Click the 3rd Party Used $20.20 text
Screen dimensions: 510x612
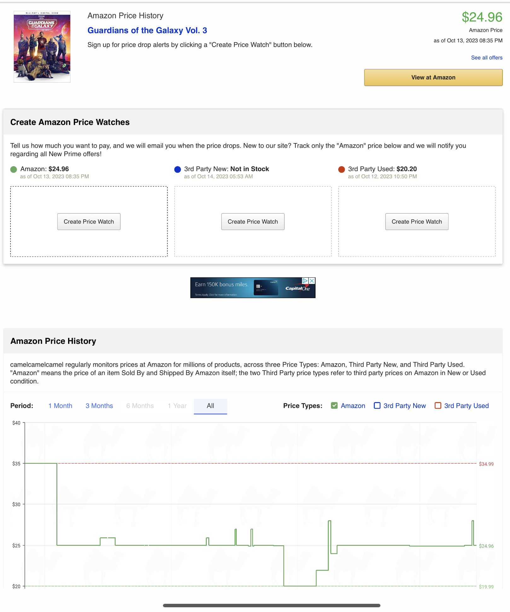pos(382,169)
